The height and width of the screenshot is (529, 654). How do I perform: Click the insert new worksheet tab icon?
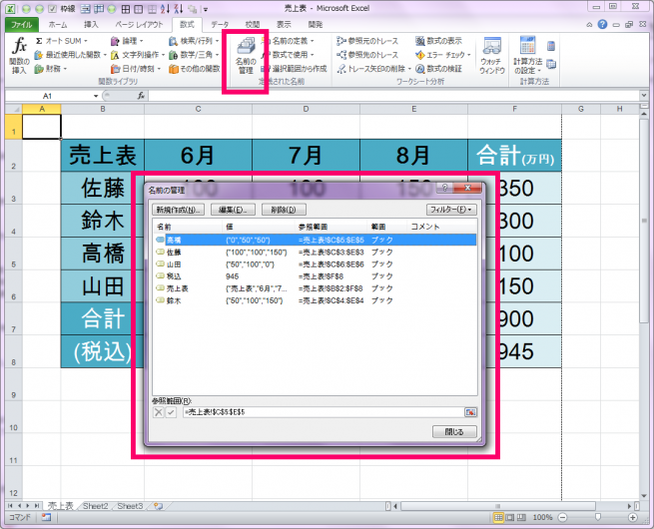tap(158, 506)
